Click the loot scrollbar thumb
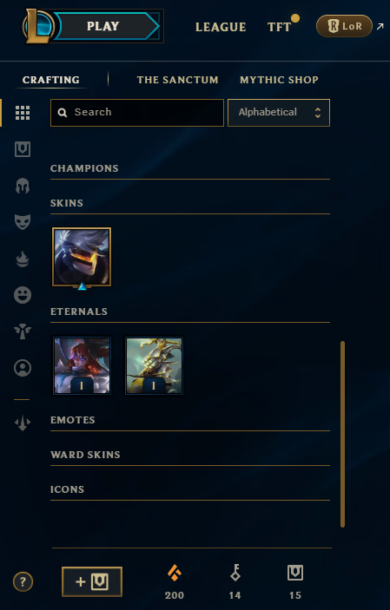 click(x=342, y=434)
